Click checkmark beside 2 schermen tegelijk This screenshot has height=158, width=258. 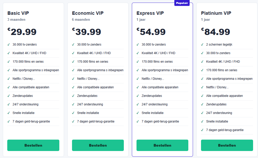click(x=202, y=45)
